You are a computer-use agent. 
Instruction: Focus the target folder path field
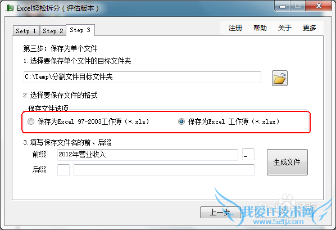[142, 77]
